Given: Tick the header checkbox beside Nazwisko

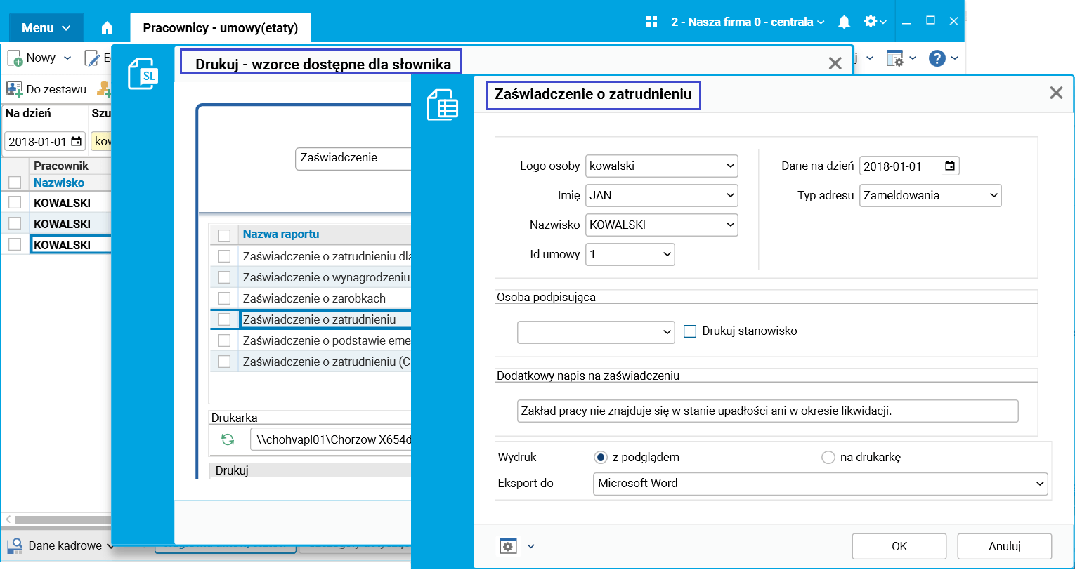Looking at the screenshot, I should tap(15, 183).
